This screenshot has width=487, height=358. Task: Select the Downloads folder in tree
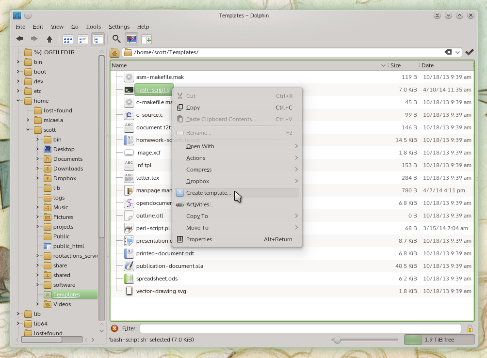pos(64,169)
